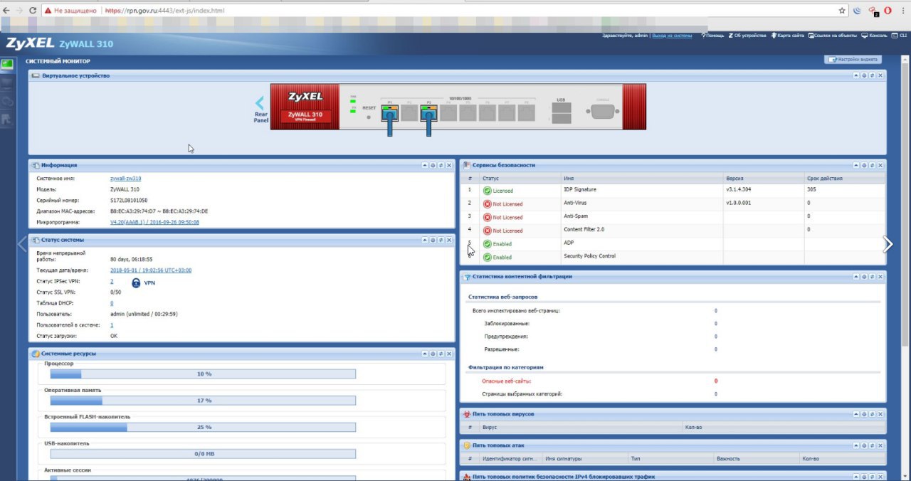The height and width of the screenshot is (481, 911).
Task: Open the CLI window
Action: click(899, 35)
